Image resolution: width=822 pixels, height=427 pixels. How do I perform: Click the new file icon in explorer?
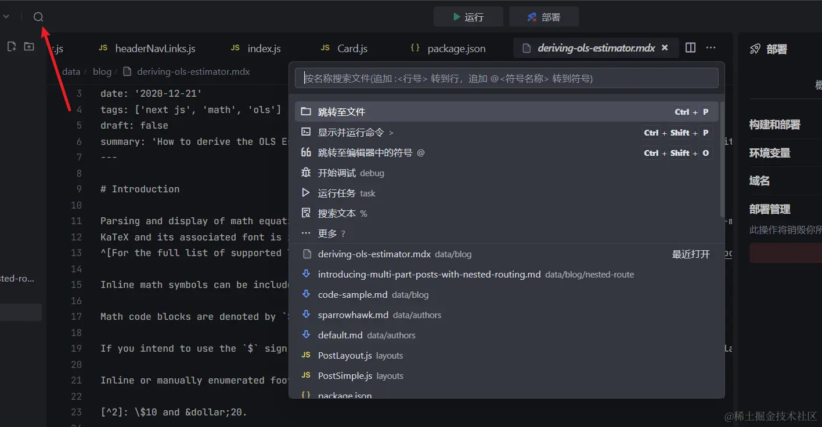[x=11, y=46]
